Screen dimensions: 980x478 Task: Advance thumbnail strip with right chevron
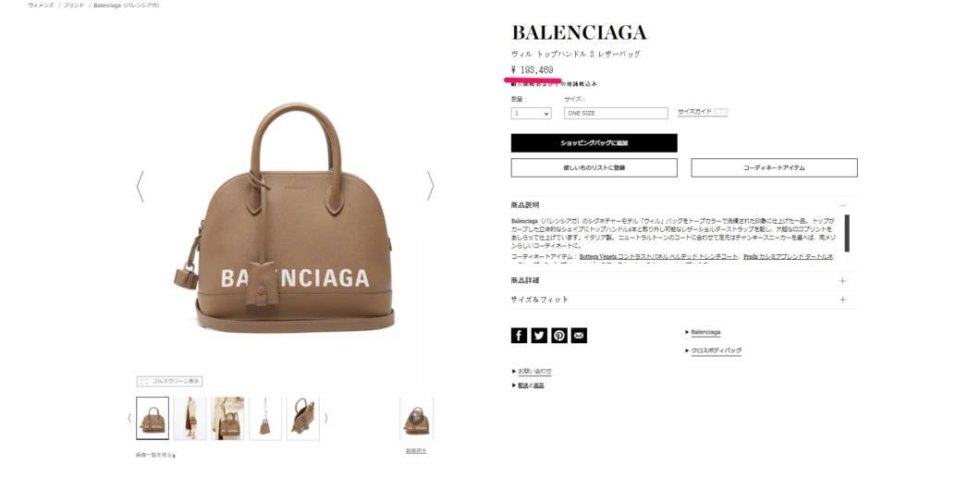click(x=325, y=418)
